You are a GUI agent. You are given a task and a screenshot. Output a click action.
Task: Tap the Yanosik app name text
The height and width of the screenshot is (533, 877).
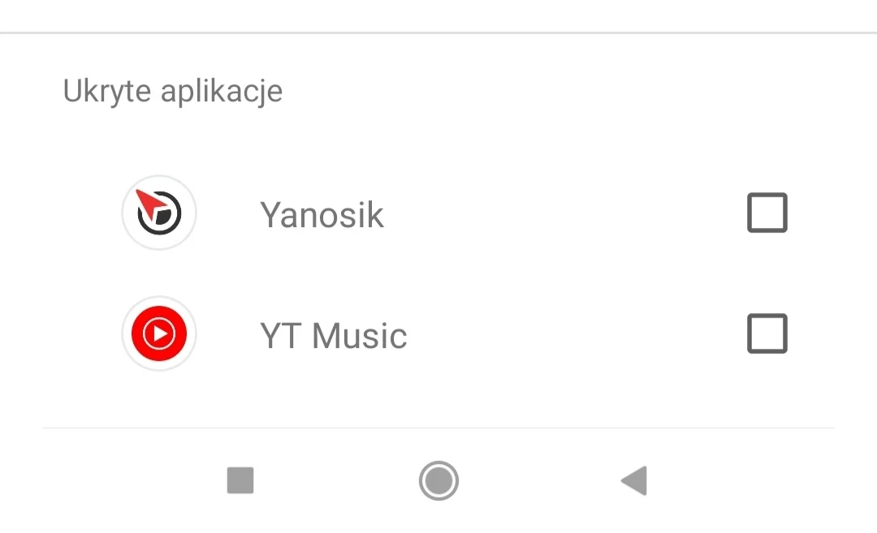322,214
